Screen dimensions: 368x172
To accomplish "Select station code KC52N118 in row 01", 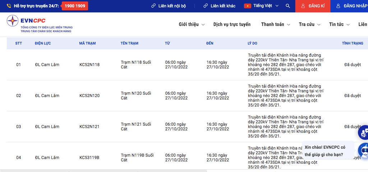I will pyautogui.click(x=89, y=65).
